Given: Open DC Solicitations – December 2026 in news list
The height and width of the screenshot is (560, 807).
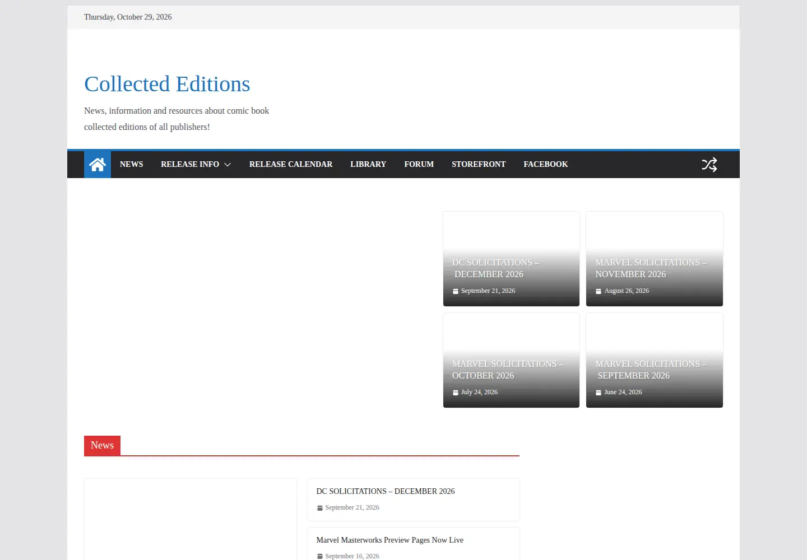Looking at the screenshot, I should [x=386, y=491].
